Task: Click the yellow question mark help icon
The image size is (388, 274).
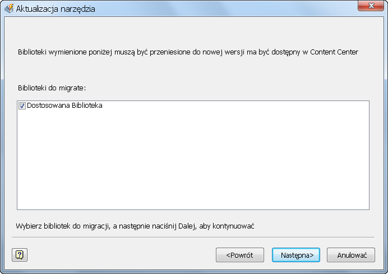Action: [x=20, y=255]
